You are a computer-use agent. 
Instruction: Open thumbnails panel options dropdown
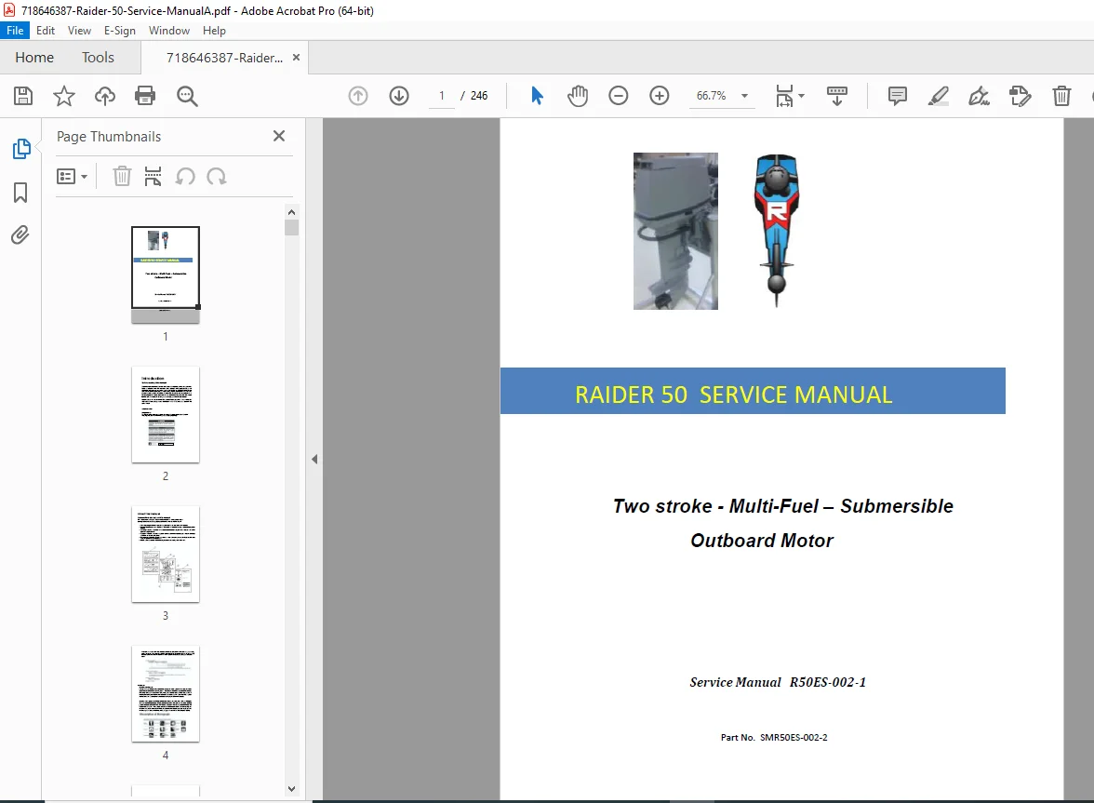point(72,177)
